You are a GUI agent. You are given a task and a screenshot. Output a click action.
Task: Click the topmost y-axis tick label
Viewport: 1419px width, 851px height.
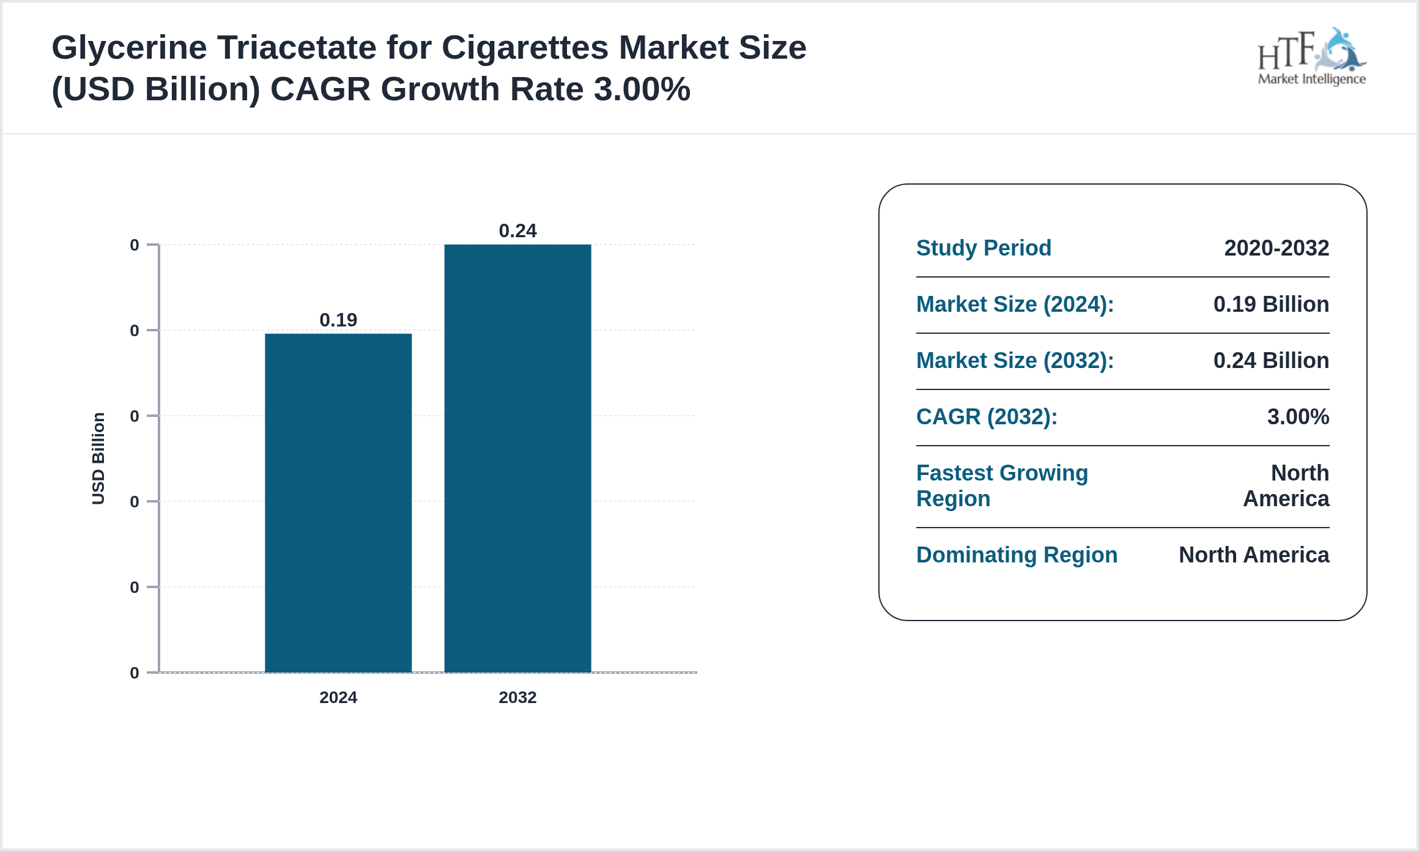click(135, 245)
